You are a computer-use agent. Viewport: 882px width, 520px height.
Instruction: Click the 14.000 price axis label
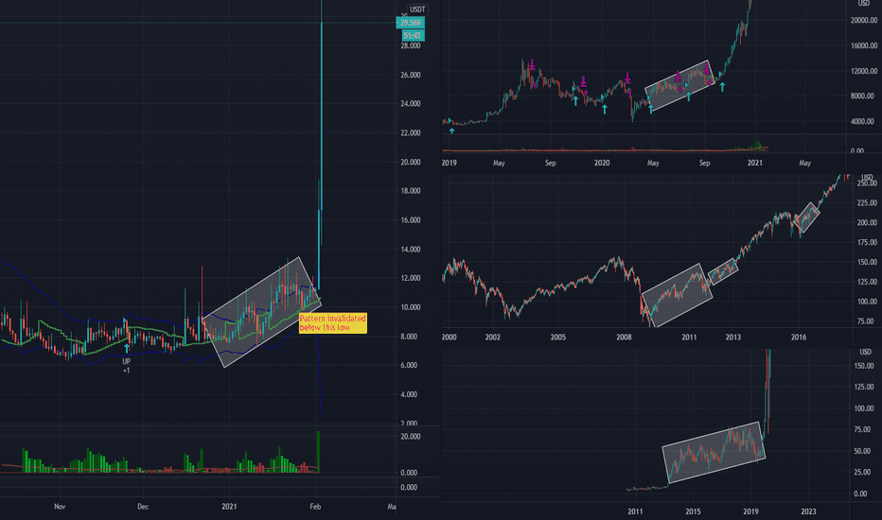tap(411, 249)
